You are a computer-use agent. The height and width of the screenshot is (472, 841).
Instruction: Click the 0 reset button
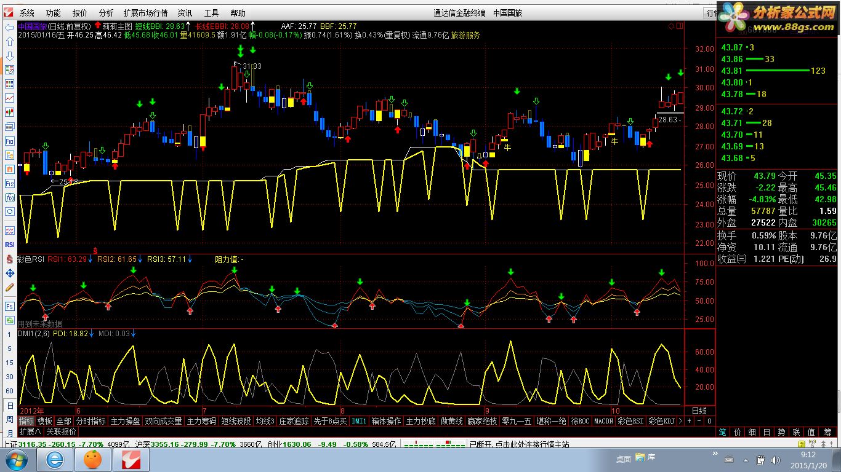click(x=709, y=422)
